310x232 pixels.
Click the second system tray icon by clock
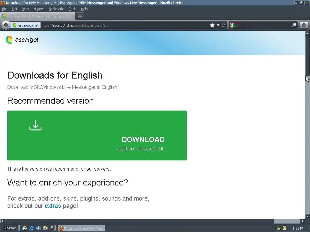[x=284, y=228]
